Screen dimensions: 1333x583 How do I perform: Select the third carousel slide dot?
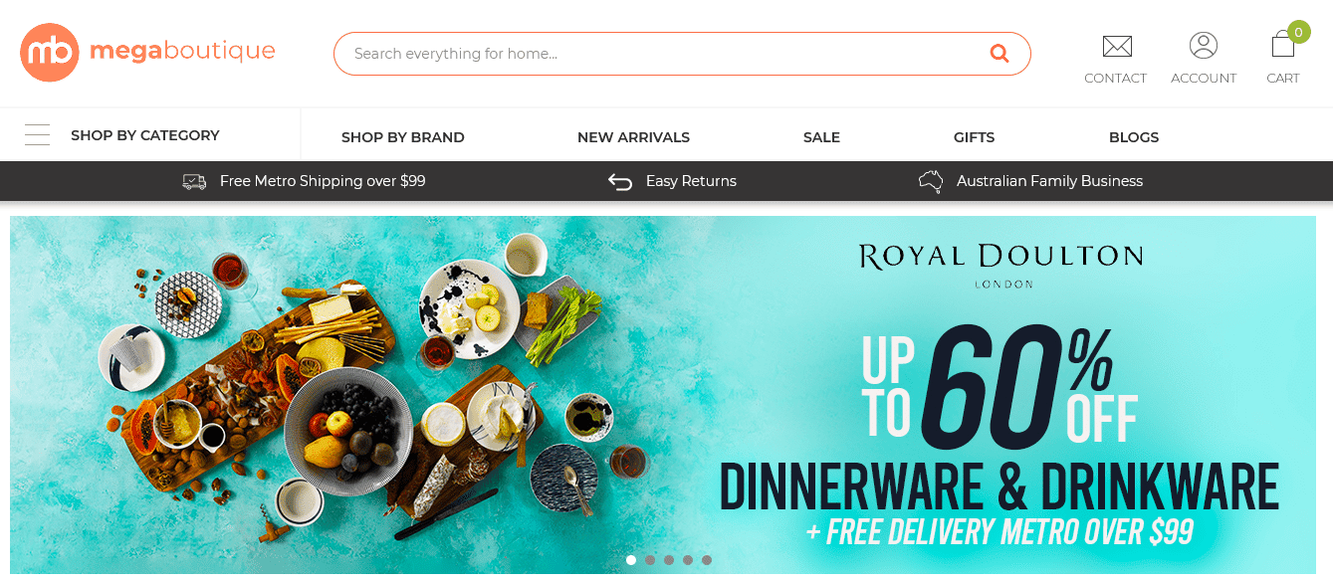point(669,560)
